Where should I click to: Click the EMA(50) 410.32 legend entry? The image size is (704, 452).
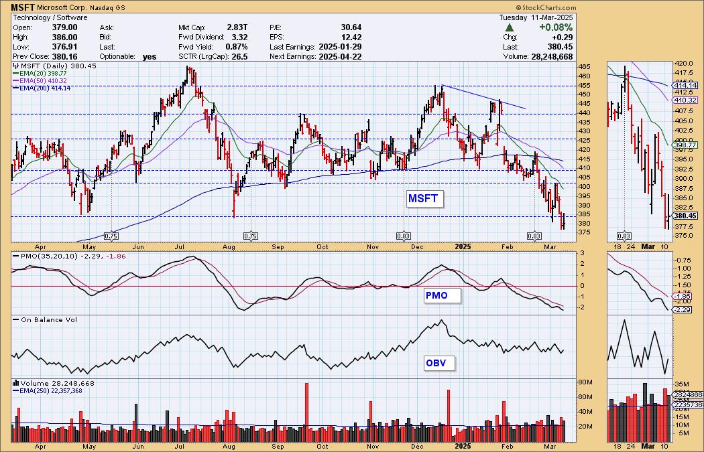coord(40,81)
